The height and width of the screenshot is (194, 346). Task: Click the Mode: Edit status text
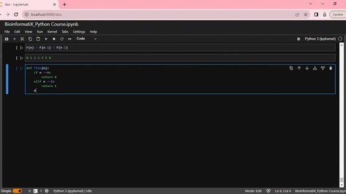coord(253,191)
